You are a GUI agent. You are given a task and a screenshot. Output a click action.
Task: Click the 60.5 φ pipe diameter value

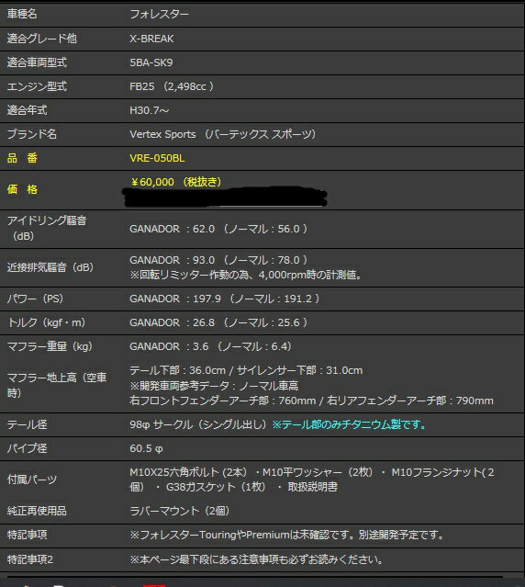tap(146, 448)
